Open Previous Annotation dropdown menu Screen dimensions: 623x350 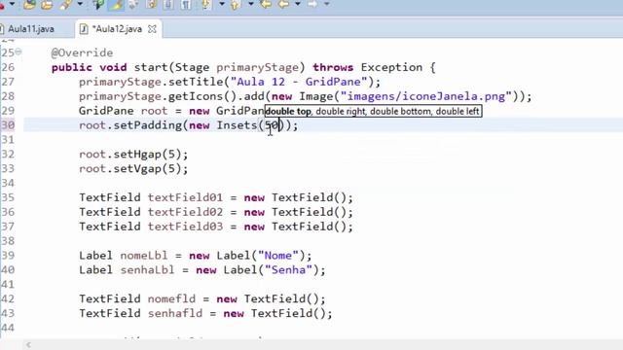pyautogui.click(x=251, y=4)
